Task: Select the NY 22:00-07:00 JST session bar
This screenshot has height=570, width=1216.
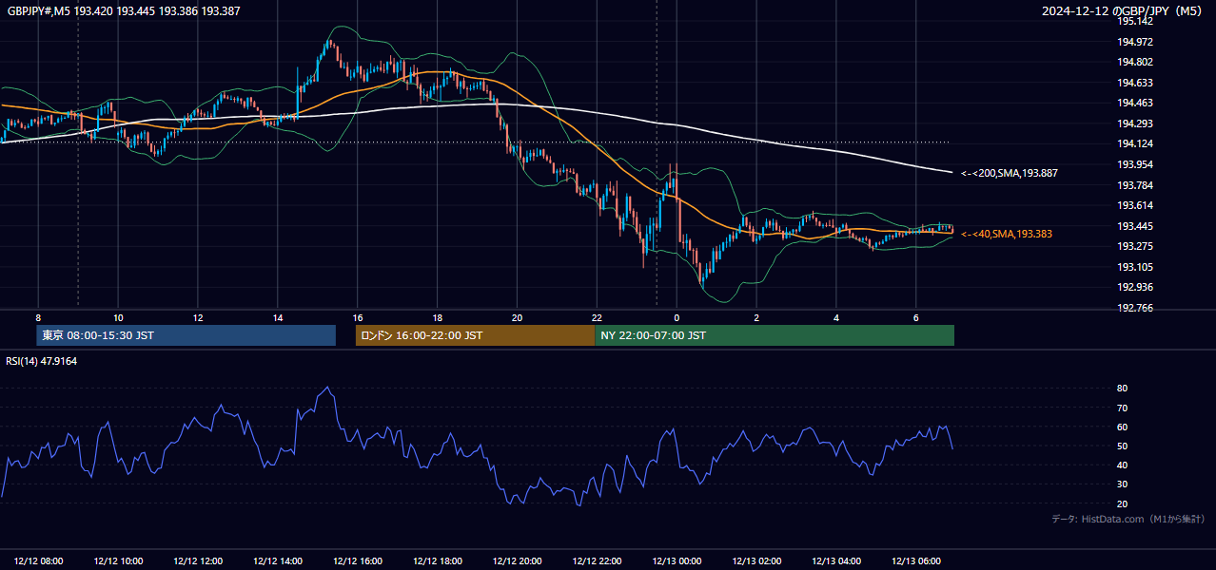Action: click(x=775, y=335)
